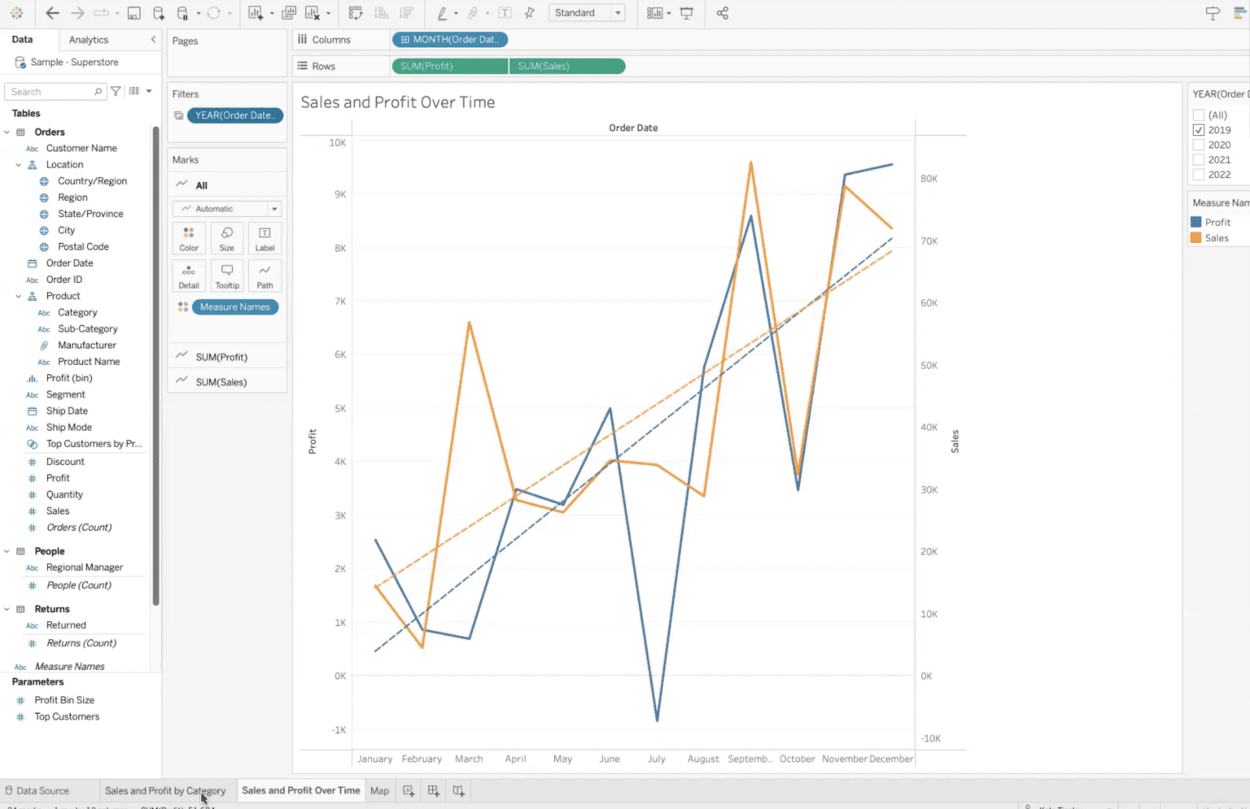Screen dimensions: 1250x809
Task: Go to the Data Source page
Action: [43, 789]
